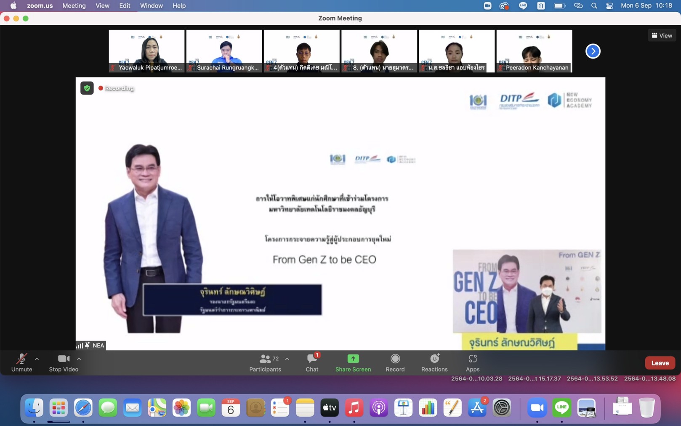Viewport: 681px width, 426px height.
Task: Click the Zoom status icon in menu bar
Action: pos(487,5)
